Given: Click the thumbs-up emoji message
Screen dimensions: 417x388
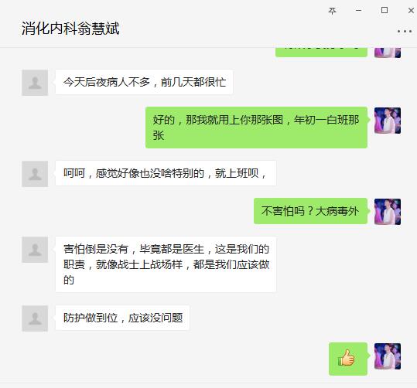Looking at the screenshot, I should click(348, 359).
